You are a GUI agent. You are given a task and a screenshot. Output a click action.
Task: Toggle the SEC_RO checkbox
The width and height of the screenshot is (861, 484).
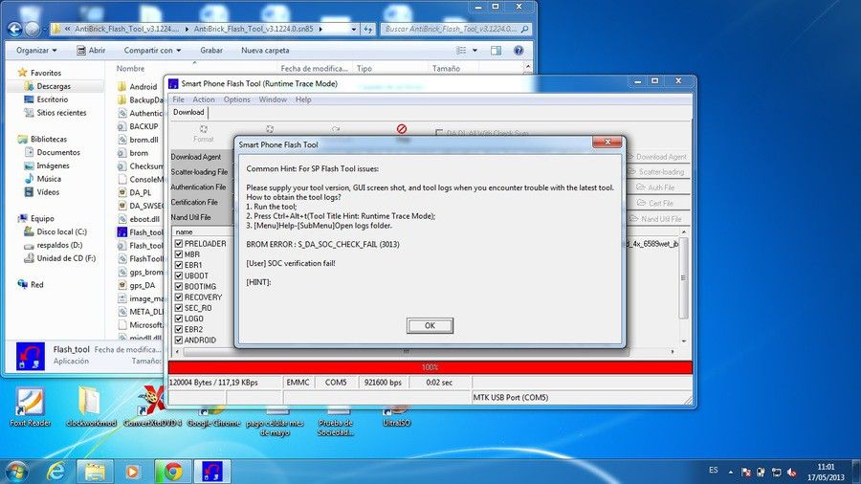tap(179, 307)
